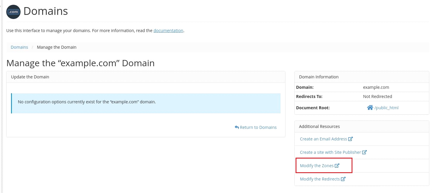This screenshot has width=432, height=193.
Task: Click the external-link icon beside Create a site with Site Publisher
Action: coord(364,152)
